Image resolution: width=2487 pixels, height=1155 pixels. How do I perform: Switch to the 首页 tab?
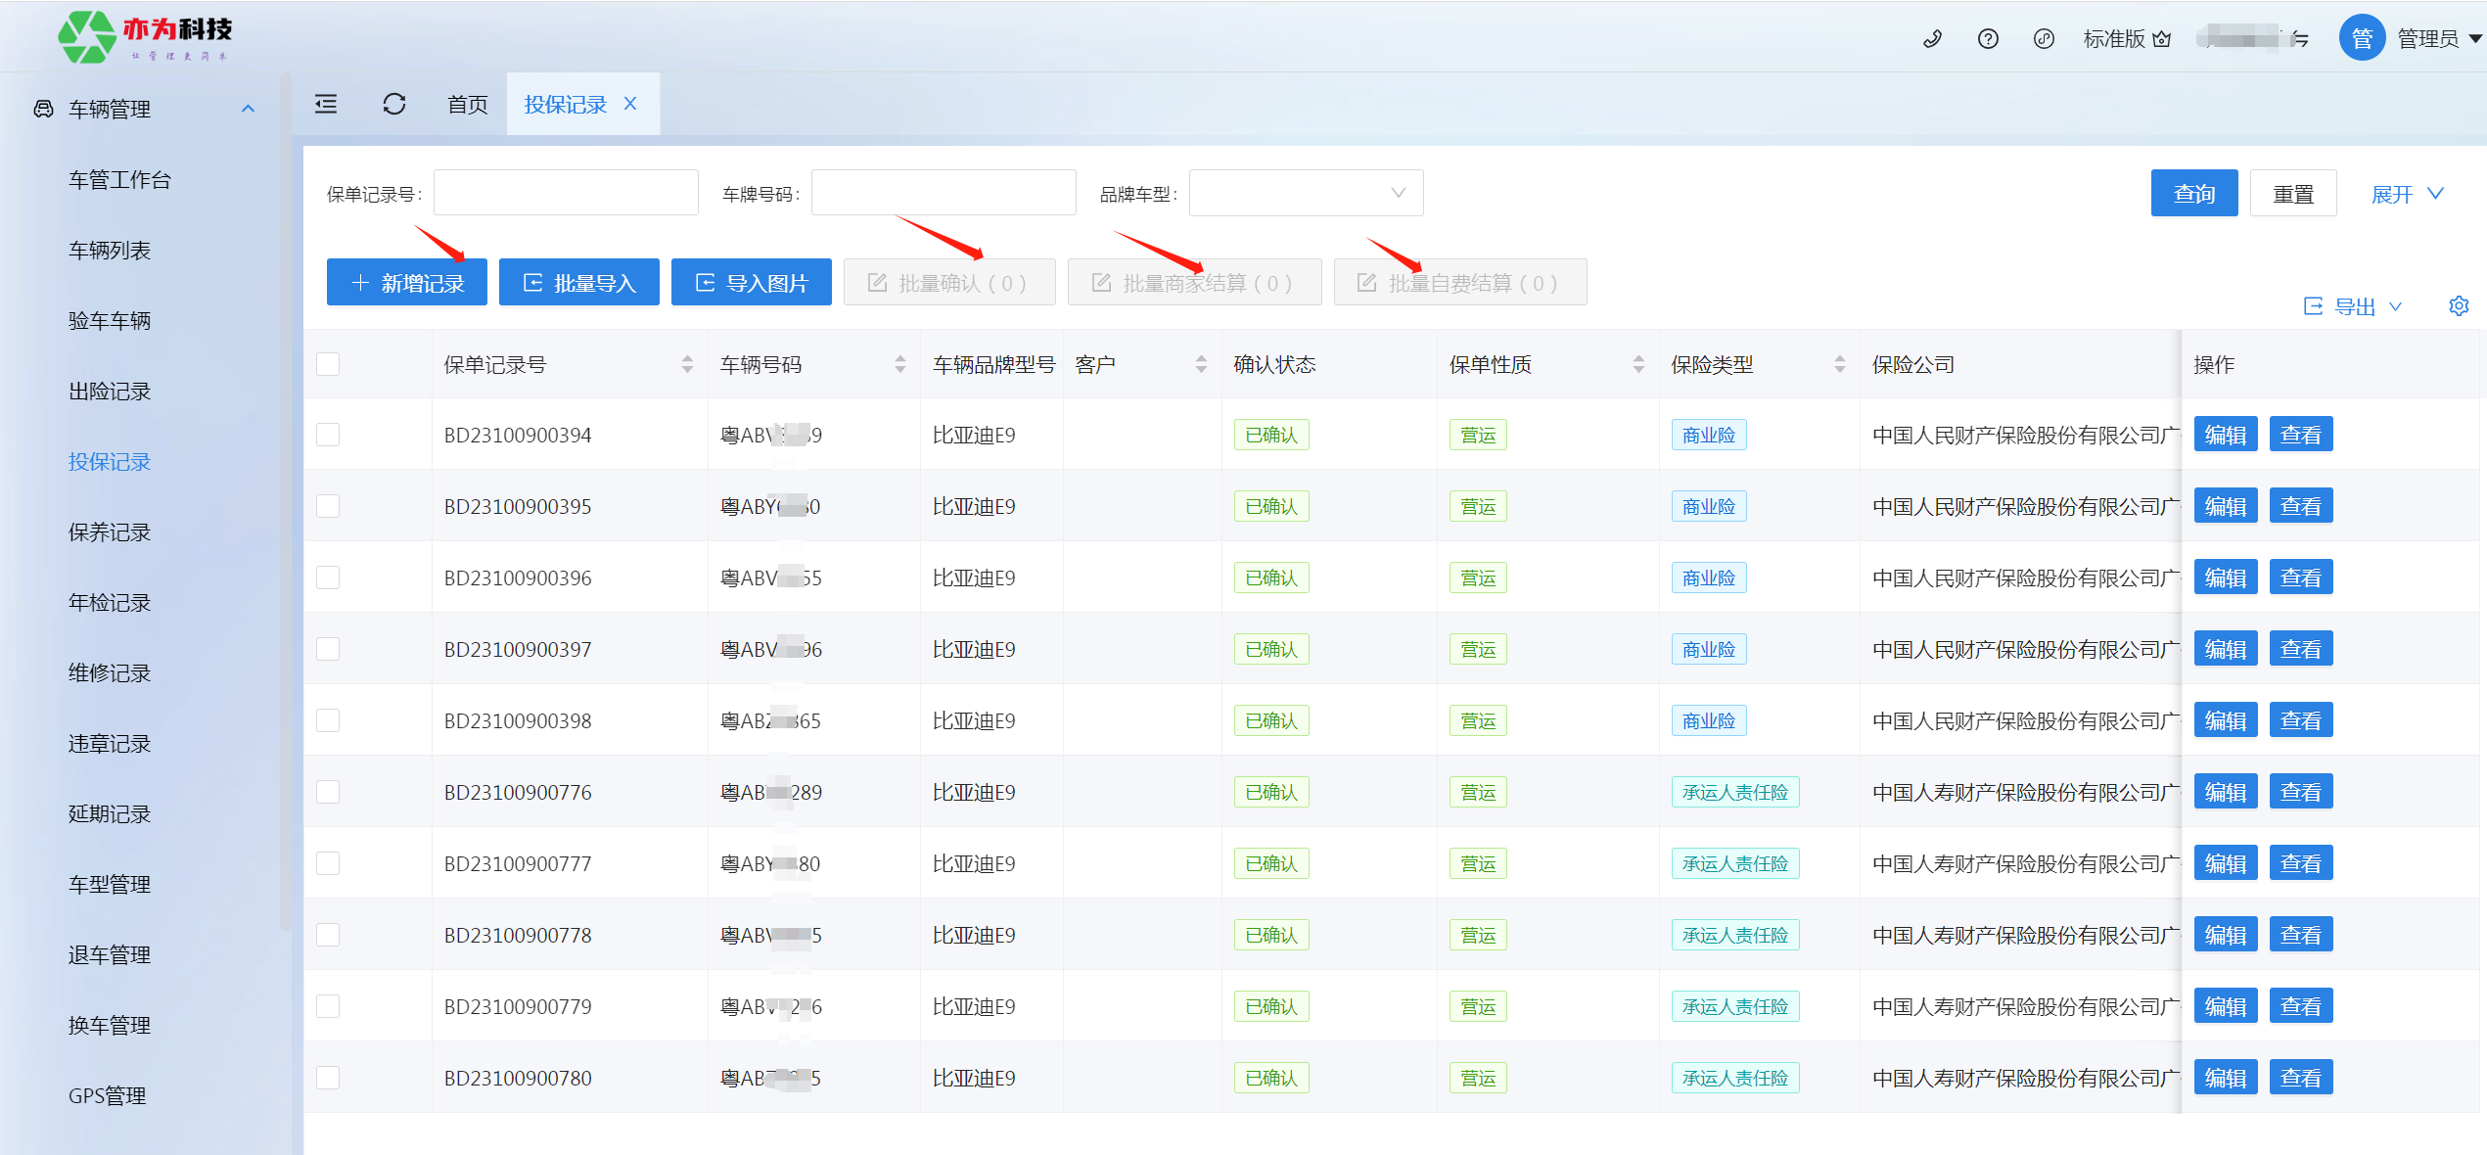[x=467, y=104]
